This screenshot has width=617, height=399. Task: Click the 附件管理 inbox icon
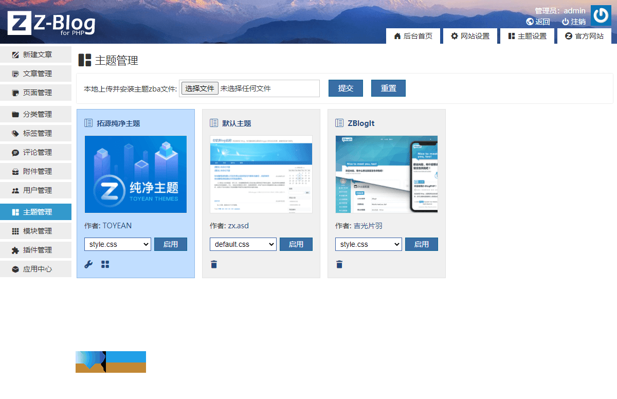click(15, 171)
